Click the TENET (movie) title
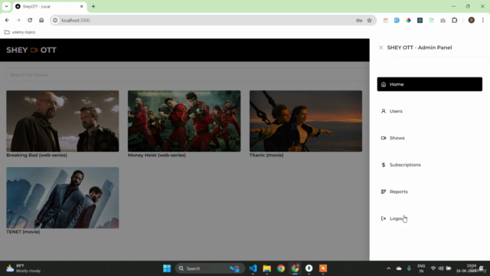This screenshot has height=276, width=490. point(23,232)
